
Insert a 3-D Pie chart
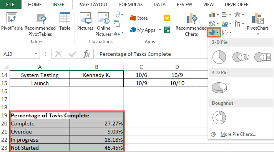click(x=219, y=88)
